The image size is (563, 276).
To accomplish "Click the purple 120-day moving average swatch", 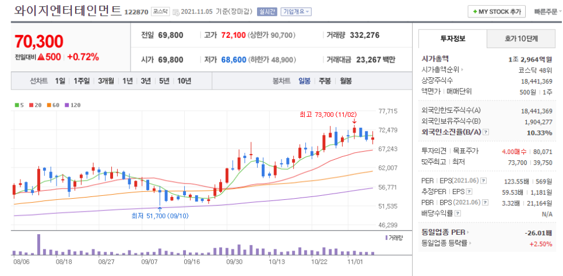I will point(66,105).
